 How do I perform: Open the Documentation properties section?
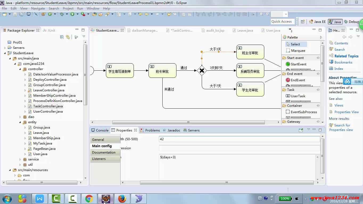click(x=105, y=152)
